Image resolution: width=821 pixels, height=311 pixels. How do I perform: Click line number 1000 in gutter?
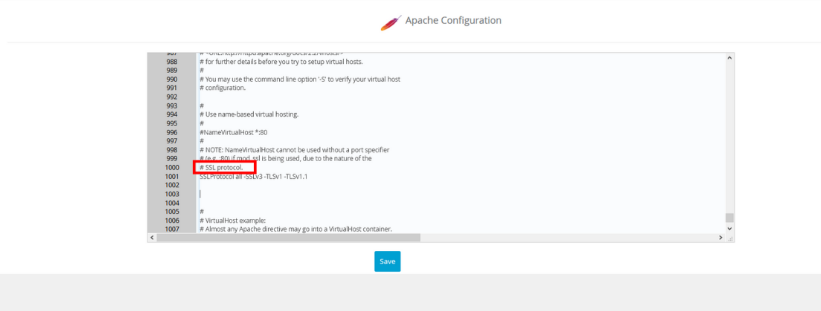click(x=172, y=168)
